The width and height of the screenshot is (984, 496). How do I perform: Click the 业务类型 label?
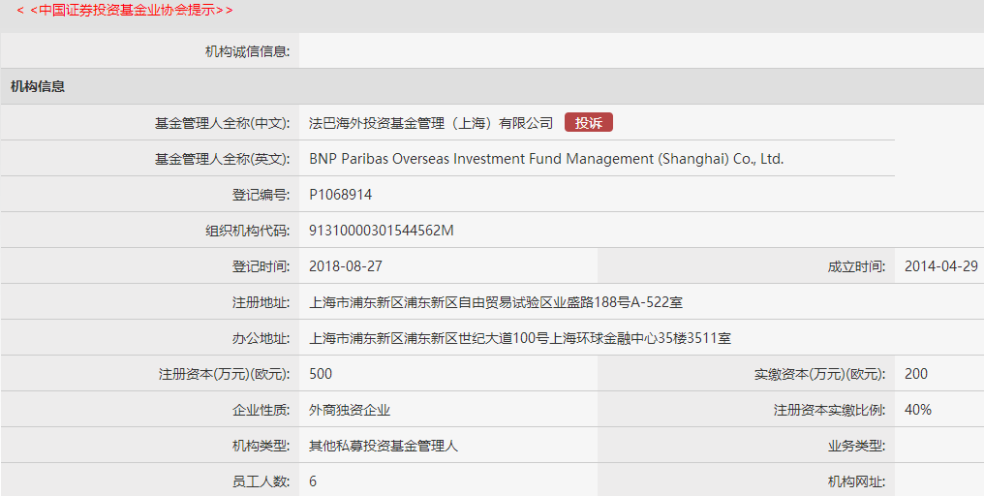856,446
